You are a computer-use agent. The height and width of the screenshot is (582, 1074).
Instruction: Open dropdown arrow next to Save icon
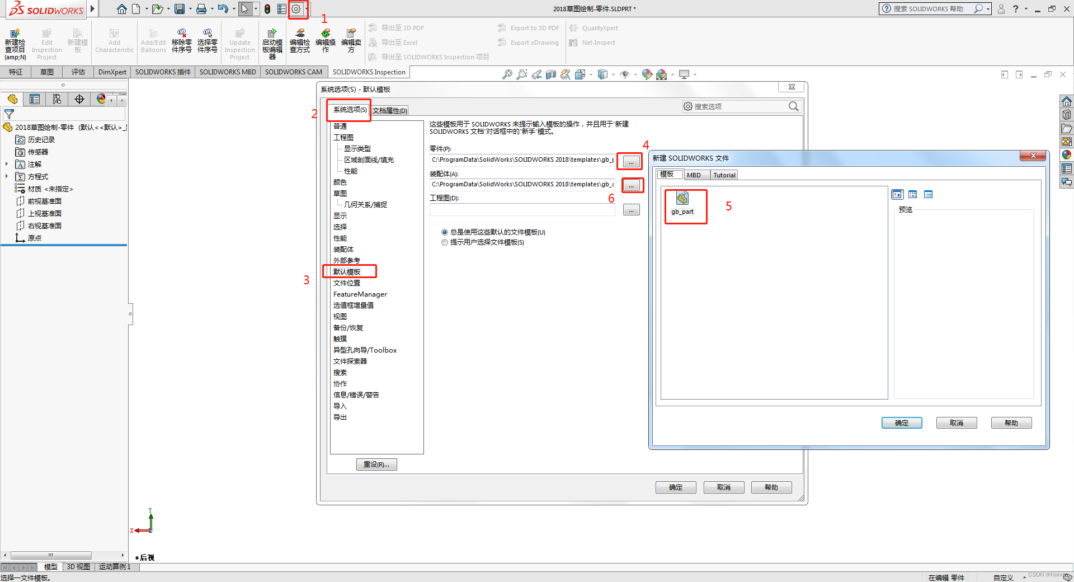[190, 9]
